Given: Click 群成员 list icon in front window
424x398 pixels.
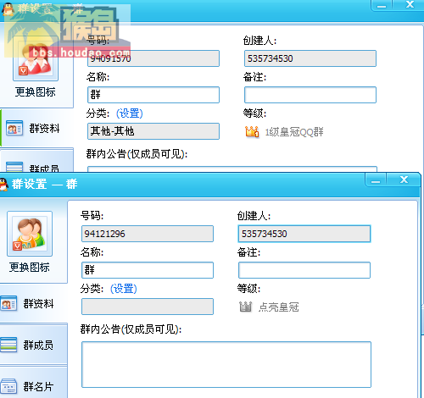Looking at the screenshot, I should click(x=8, y=345).
